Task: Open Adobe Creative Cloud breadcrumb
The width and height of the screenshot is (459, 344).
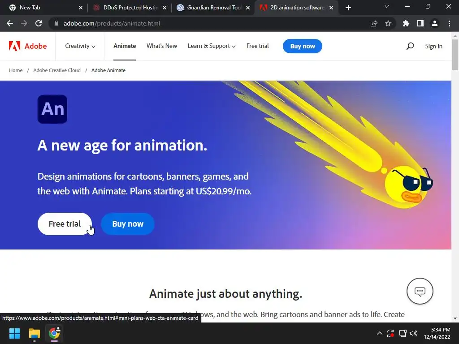Action: click(57, 70)
